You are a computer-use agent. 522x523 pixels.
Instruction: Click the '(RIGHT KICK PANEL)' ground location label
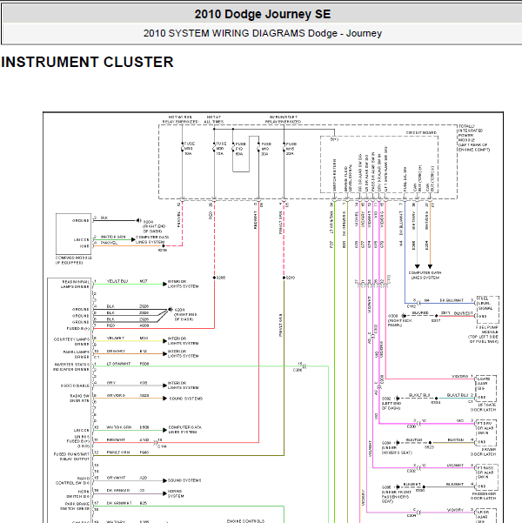tap(399, 323)
